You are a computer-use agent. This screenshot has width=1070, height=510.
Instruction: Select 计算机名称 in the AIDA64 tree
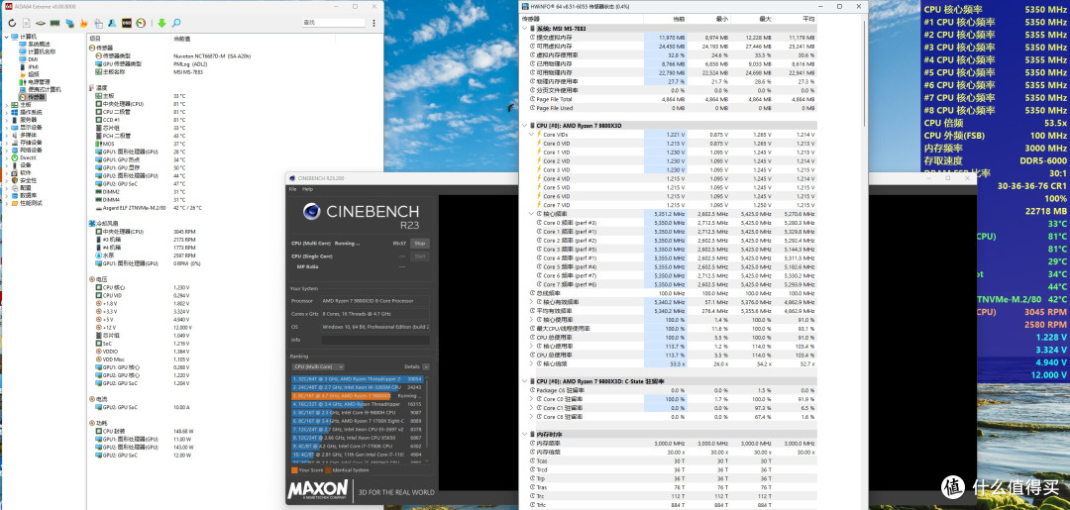point(42,51)
